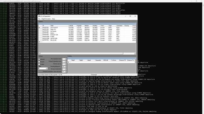The image size is (204, 114).
Task: Select the SOUTHWEST flight row
Action: coord(87,28)
